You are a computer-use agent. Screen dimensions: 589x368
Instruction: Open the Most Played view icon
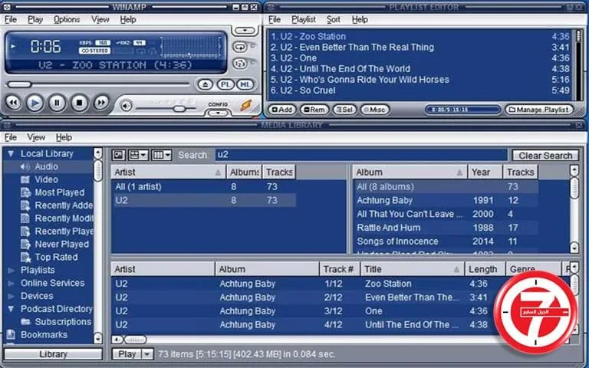25,192
